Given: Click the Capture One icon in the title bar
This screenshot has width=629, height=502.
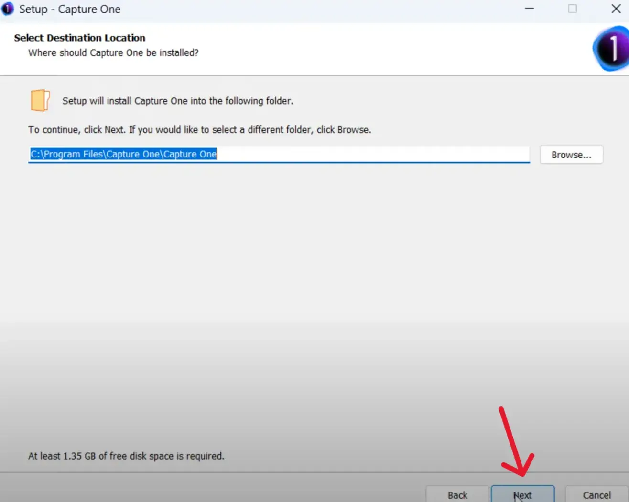Looking at the screenshot, I should click(8, 9).
